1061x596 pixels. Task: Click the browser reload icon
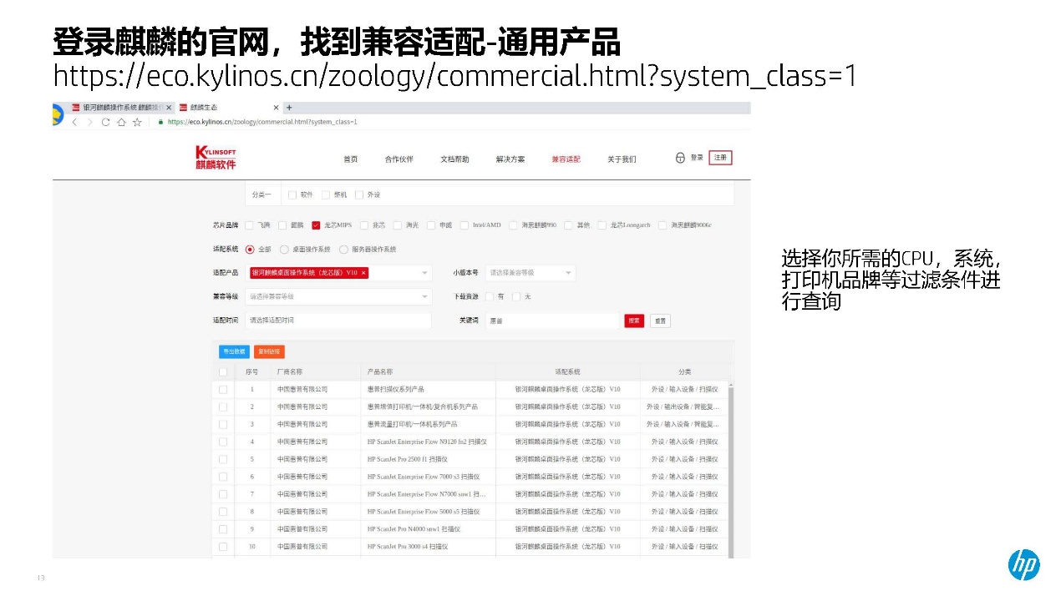(x=105, y=122)
